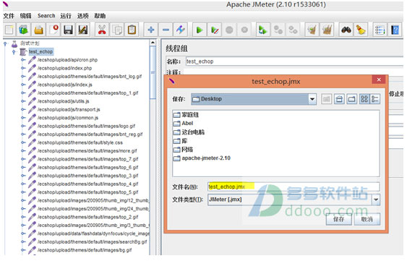Viewport: 407px width, 261px height.
Task: Open the 文件 menu
Action: 9,16
